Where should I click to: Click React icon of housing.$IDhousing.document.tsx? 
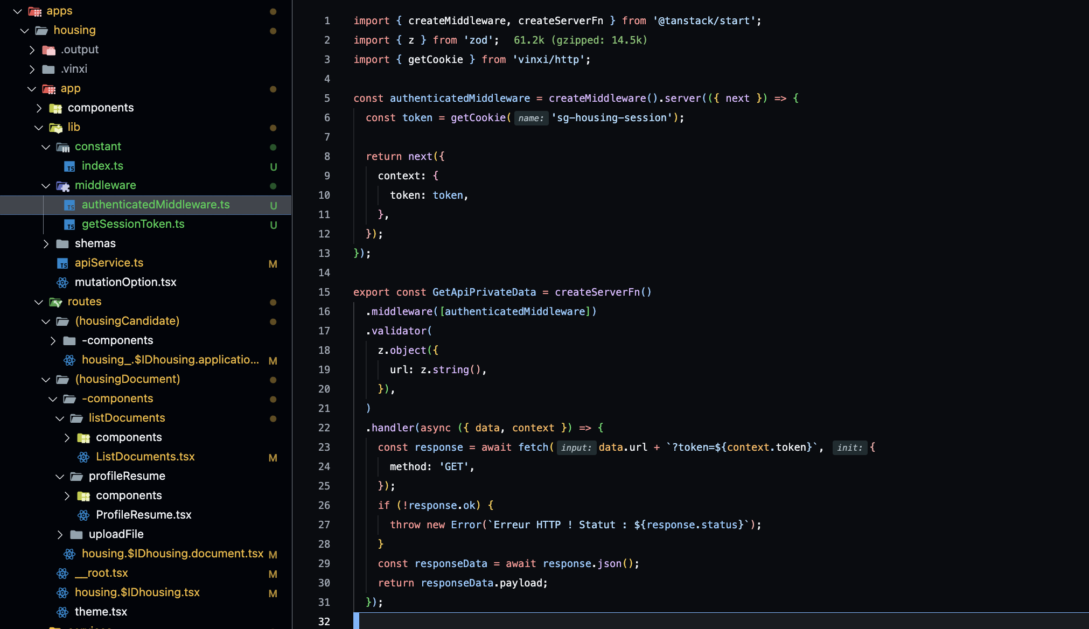click(69, 554)
